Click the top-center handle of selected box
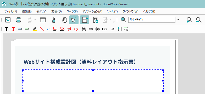 93,70
